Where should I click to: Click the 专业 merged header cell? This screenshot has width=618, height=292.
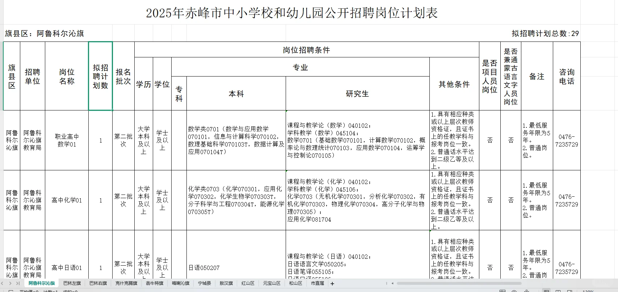click(x=300, y=67)
